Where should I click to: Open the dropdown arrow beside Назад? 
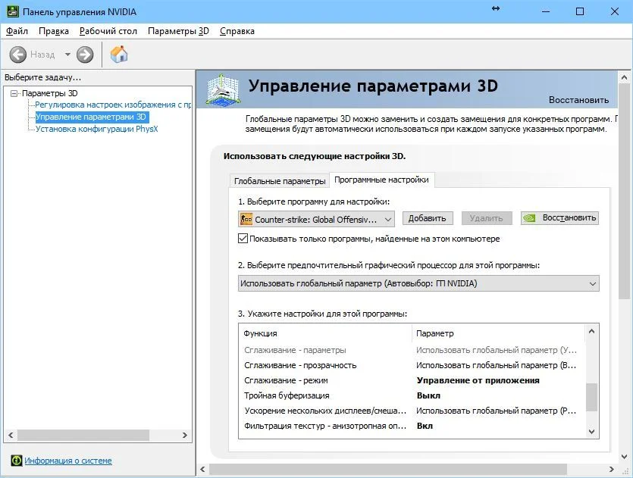pos(67,54)
